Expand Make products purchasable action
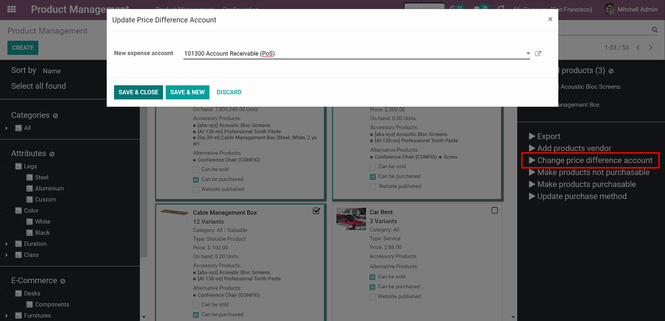Image resolution: width=665 pixels, height=321 pixels. [x=582, y=184]
